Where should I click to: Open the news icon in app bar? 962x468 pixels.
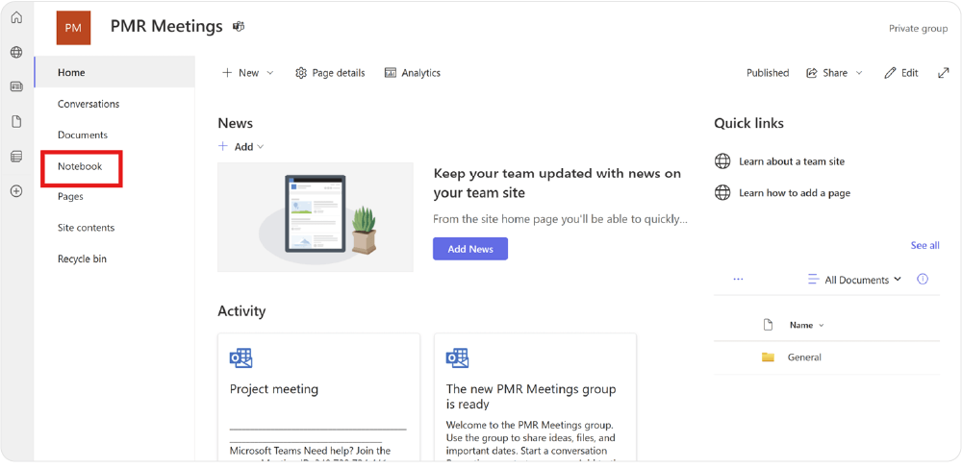coord(16,86)
